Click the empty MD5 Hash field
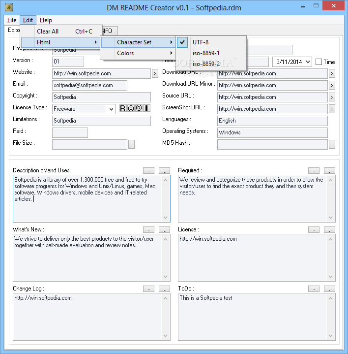Viewport: 348px width, 354px height. pyautogui.click(x=272, y=144)
